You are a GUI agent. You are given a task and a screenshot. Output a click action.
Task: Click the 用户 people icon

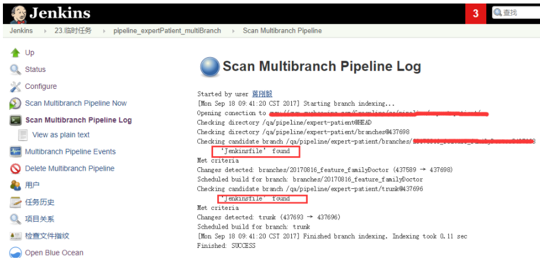(x=15, y=185)
